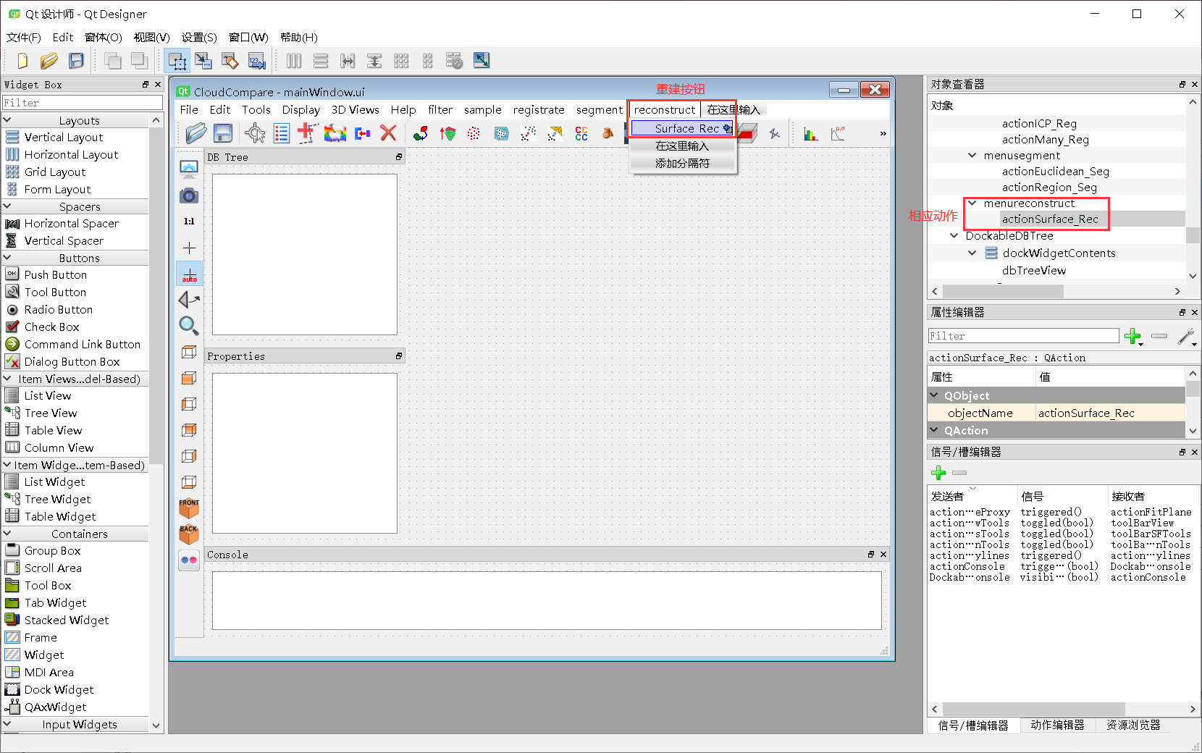Click the camera icon in the left view toolbar
This screenshot has height=753, width=1202.
point(189,195)
